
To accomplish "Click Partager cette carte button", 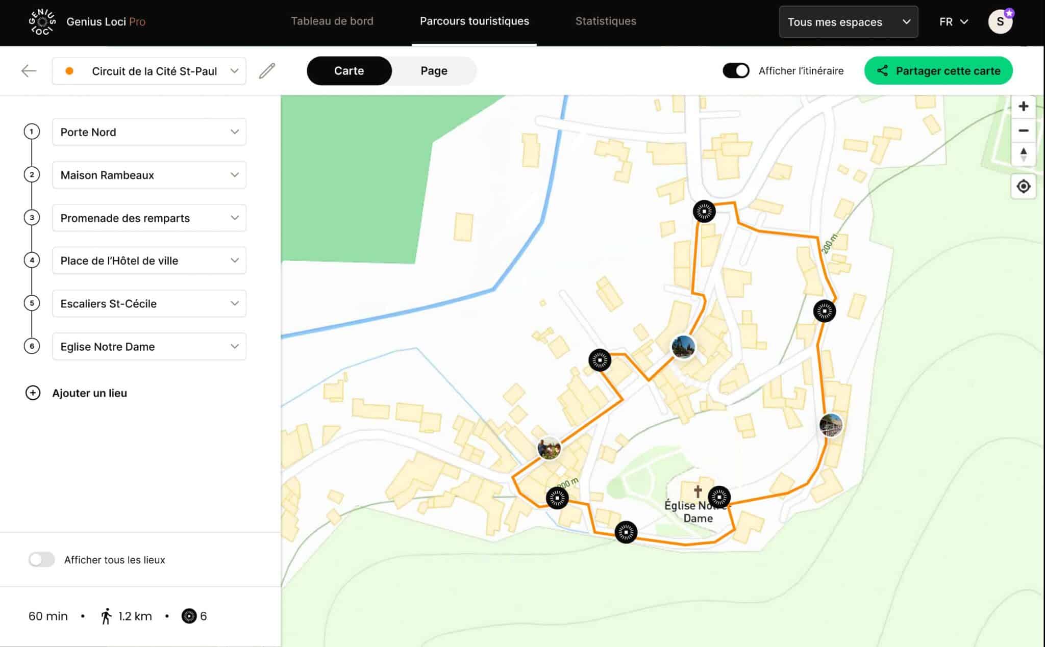I will 938,71.
